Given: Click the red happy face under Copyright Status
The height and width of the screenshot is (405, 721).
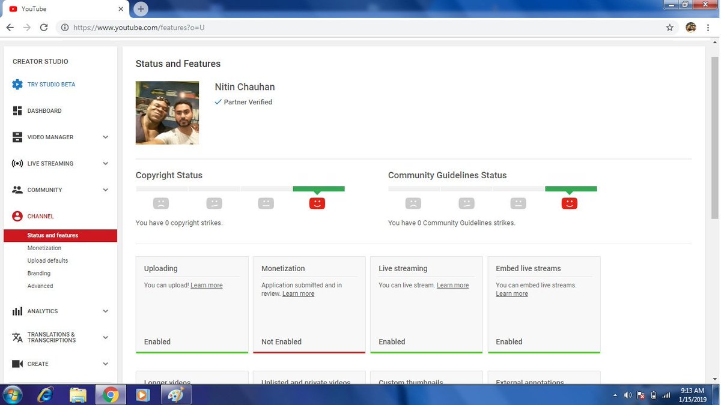Looking at the screenshot, I should coord(317,203).
